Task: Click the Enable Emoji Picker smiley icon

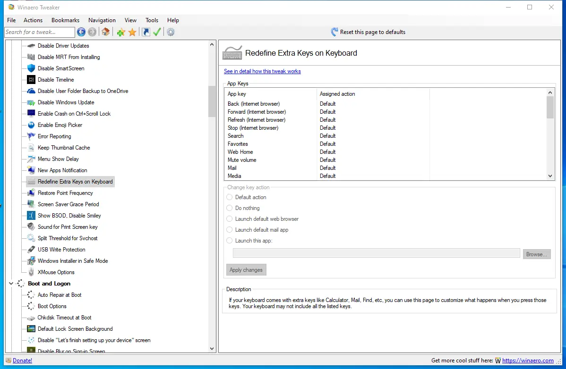Action: click(x=31, y=125)
